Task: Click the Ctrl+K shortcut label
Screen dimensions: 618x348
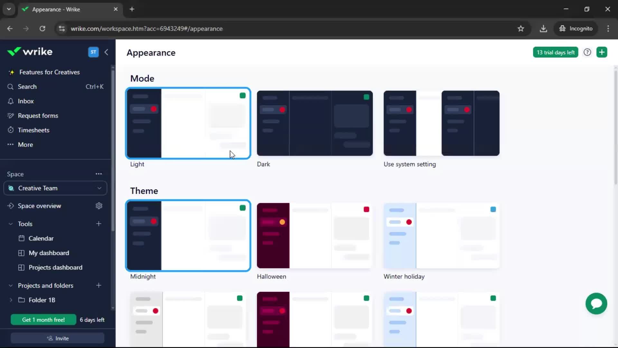Action: point(95,87)
